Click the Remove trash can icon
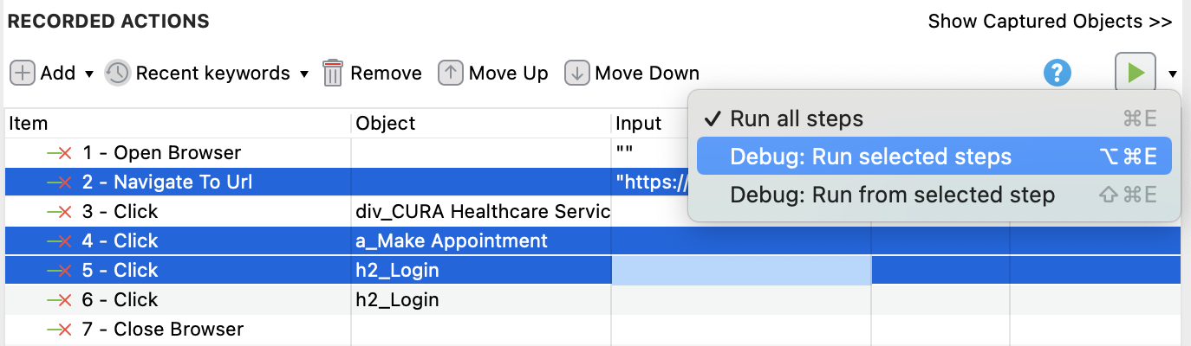This screenshot has width=1191, height=346. click(333, 74)
